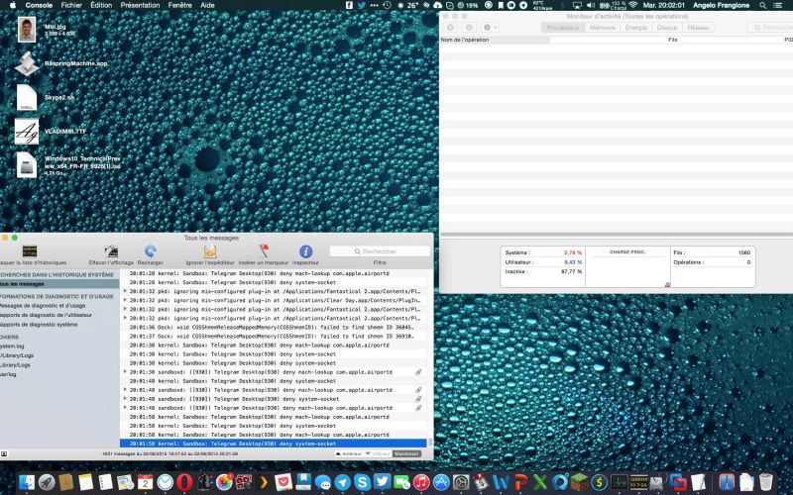Click the Activity Monitor search field
Screen dimensions: 793x495
tap(771, 28)
